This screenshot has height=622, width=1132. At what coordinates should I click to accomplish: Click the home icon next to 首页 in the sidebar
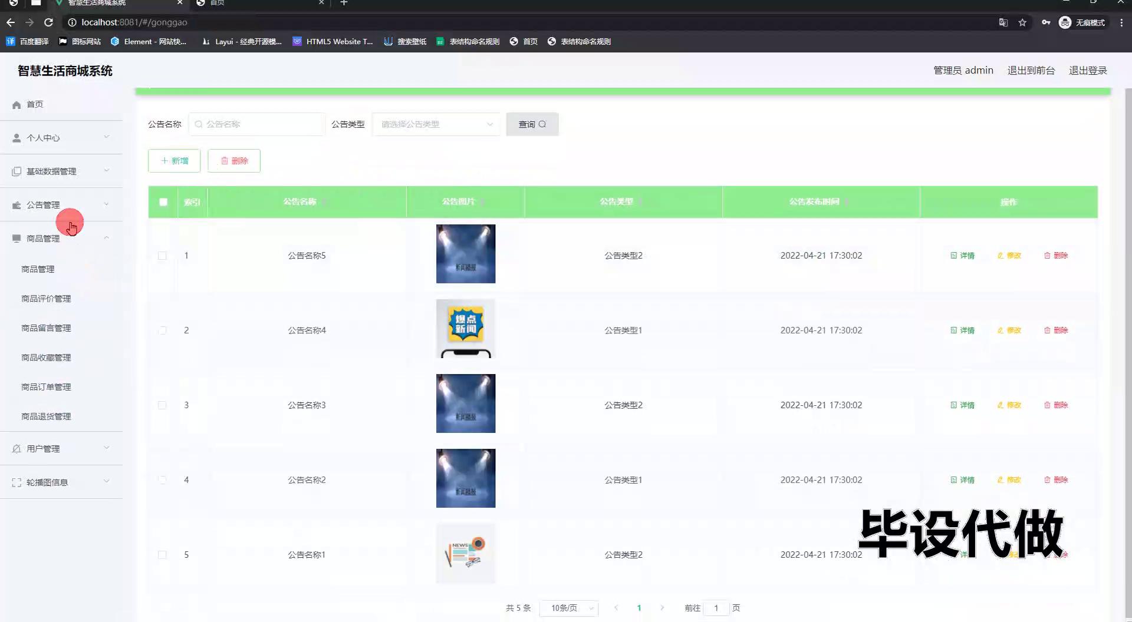pos(17,105)
